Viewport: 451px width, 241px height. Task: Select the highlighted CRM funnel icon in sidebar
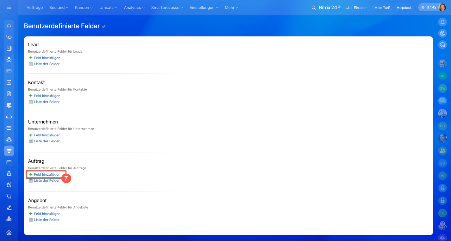(x=9, y=151)
